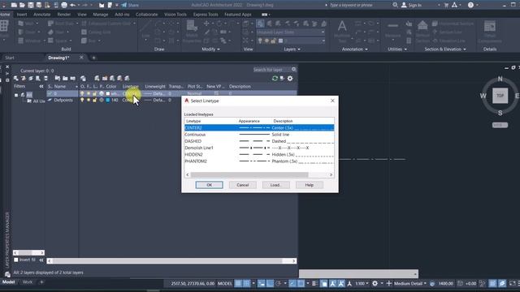Select the PHANTOM2 linetype row
The height and width of the screenshot is (292, 520).
point(259,161)
